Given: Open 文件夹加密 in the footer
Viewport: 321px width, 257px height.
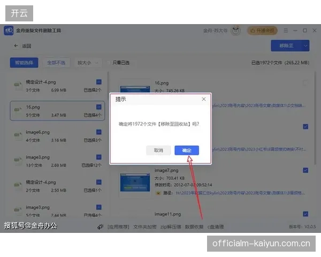Looking at the screenshot, I should pyautogui.click(x=145, y=227).
